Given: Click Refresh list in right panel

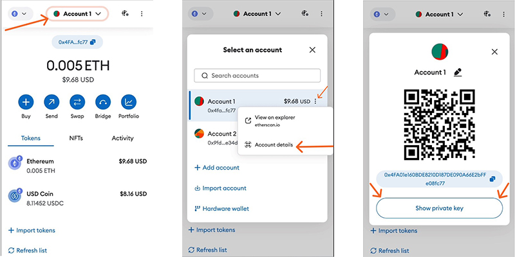Looking at the screenshot, I should (x=390, y=251).
